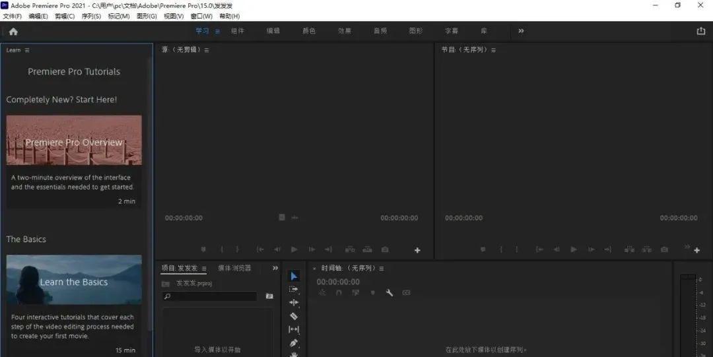
Task: Toggle captions track options icon in timeline
Action: (406, 293)
